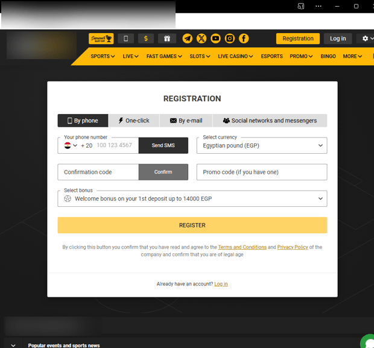Image resolution: width=374 pixels, height=348 pixels.
Task: Open the mobile app icon in header
Action: tap(125, 39)
